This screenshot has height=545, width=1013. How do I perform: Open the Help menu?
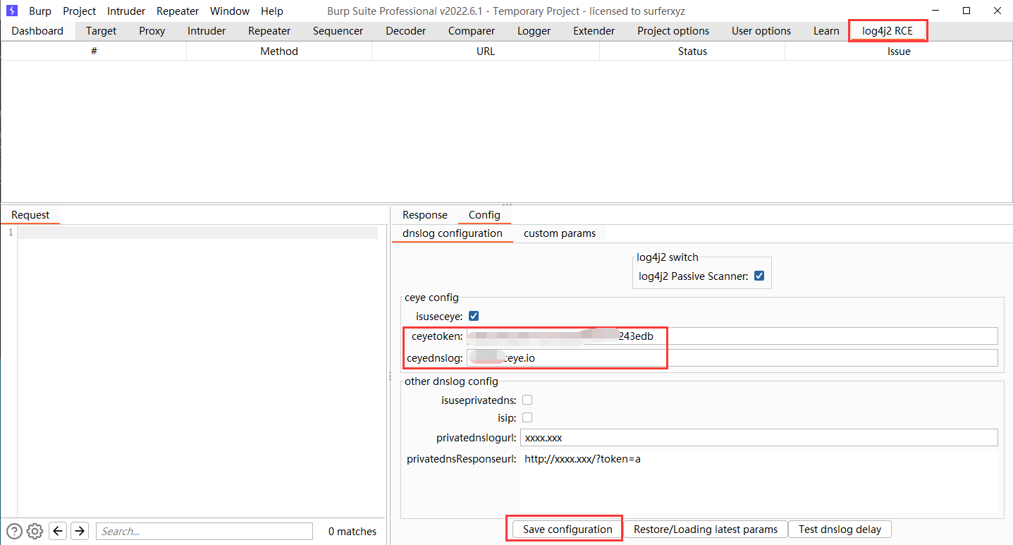pyautogui.click(x=272, y=11)
